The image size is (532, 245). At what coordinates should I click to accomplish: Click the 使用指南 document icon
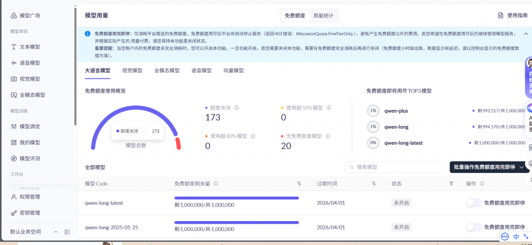(500, 15)
